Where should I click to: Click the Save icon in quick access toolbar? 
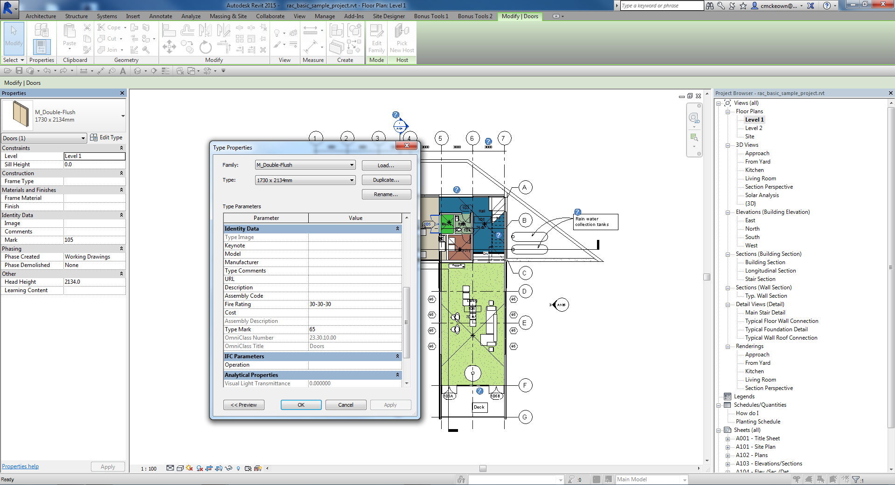19,71
